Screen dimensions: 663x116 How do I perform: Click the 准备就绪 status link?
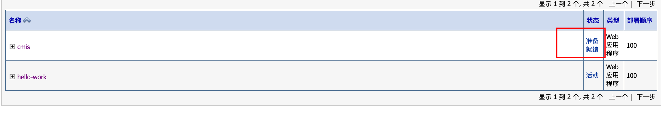tap(592, 45)
